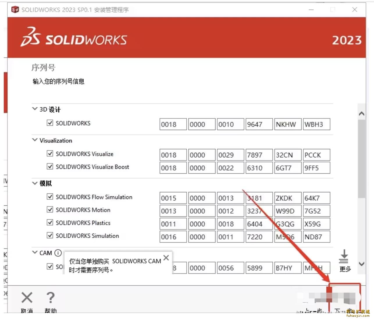
Task: Click the SOLIDWORKS logo in title bar
Action: point(15,10)
